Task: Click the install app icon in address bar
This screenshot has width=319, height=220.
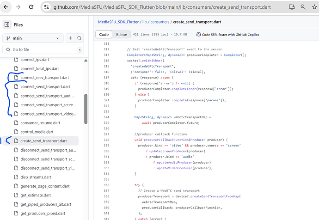Action: [292, 7]
